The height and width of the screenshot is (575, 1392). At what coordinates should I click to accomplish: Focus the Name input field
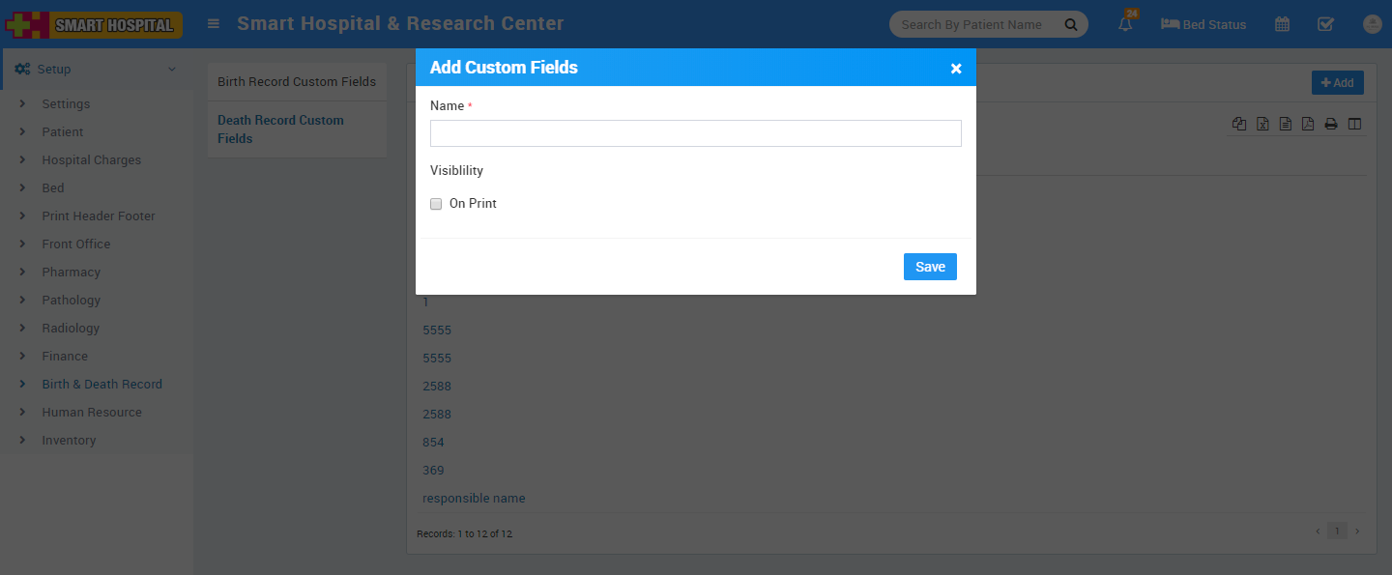pyautogui.click(x=695, y=133)
